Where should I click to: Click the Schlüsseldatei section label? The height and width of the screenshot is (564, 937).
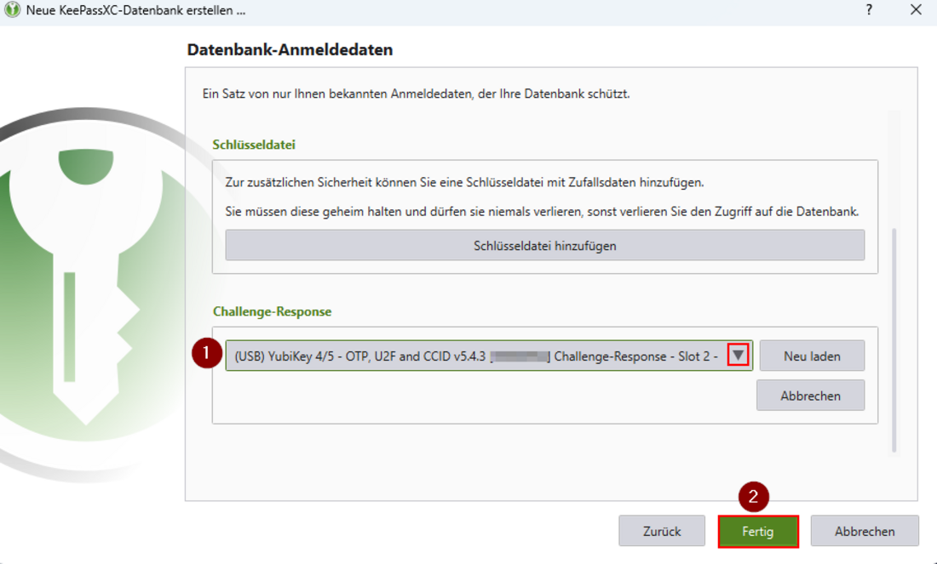click(x=254, y=145)
